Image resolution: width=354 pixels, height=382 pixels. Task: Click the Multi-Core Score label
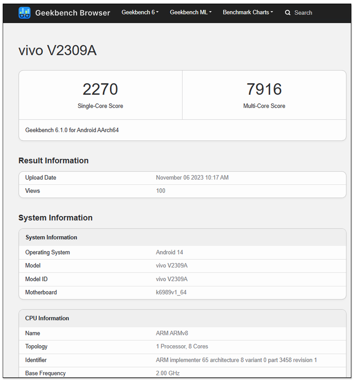(x=264, y=106)
